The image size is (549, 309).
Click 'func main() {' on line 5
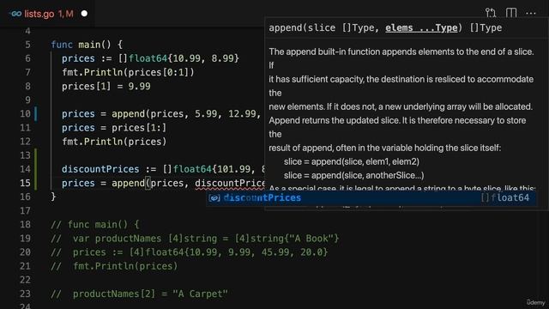(x=87, y=45)
